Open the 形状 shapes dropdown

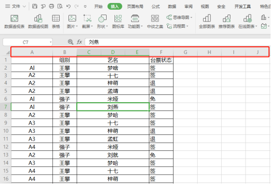click(102, 21)
